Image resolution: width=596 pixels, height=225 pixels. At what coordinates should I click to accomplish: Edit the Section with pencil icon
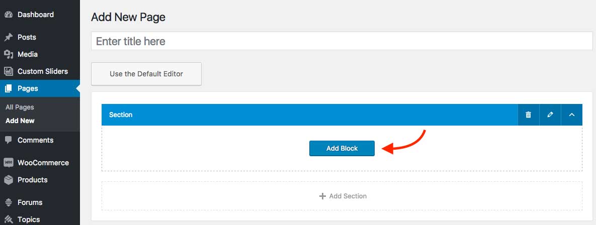[550, 115]
